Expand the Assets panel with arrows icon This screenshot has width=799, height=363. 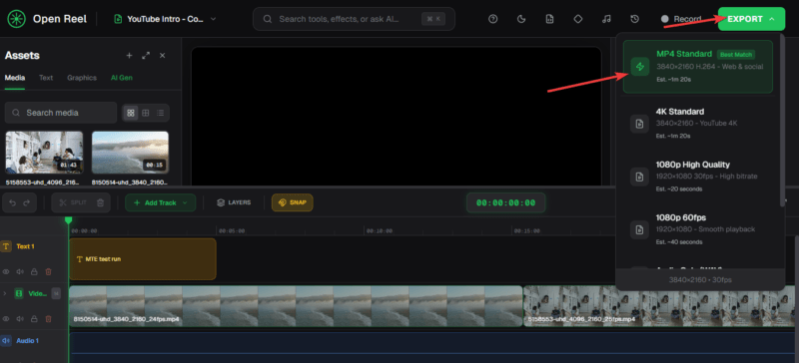pyautogui.click(x=146, y=56)
